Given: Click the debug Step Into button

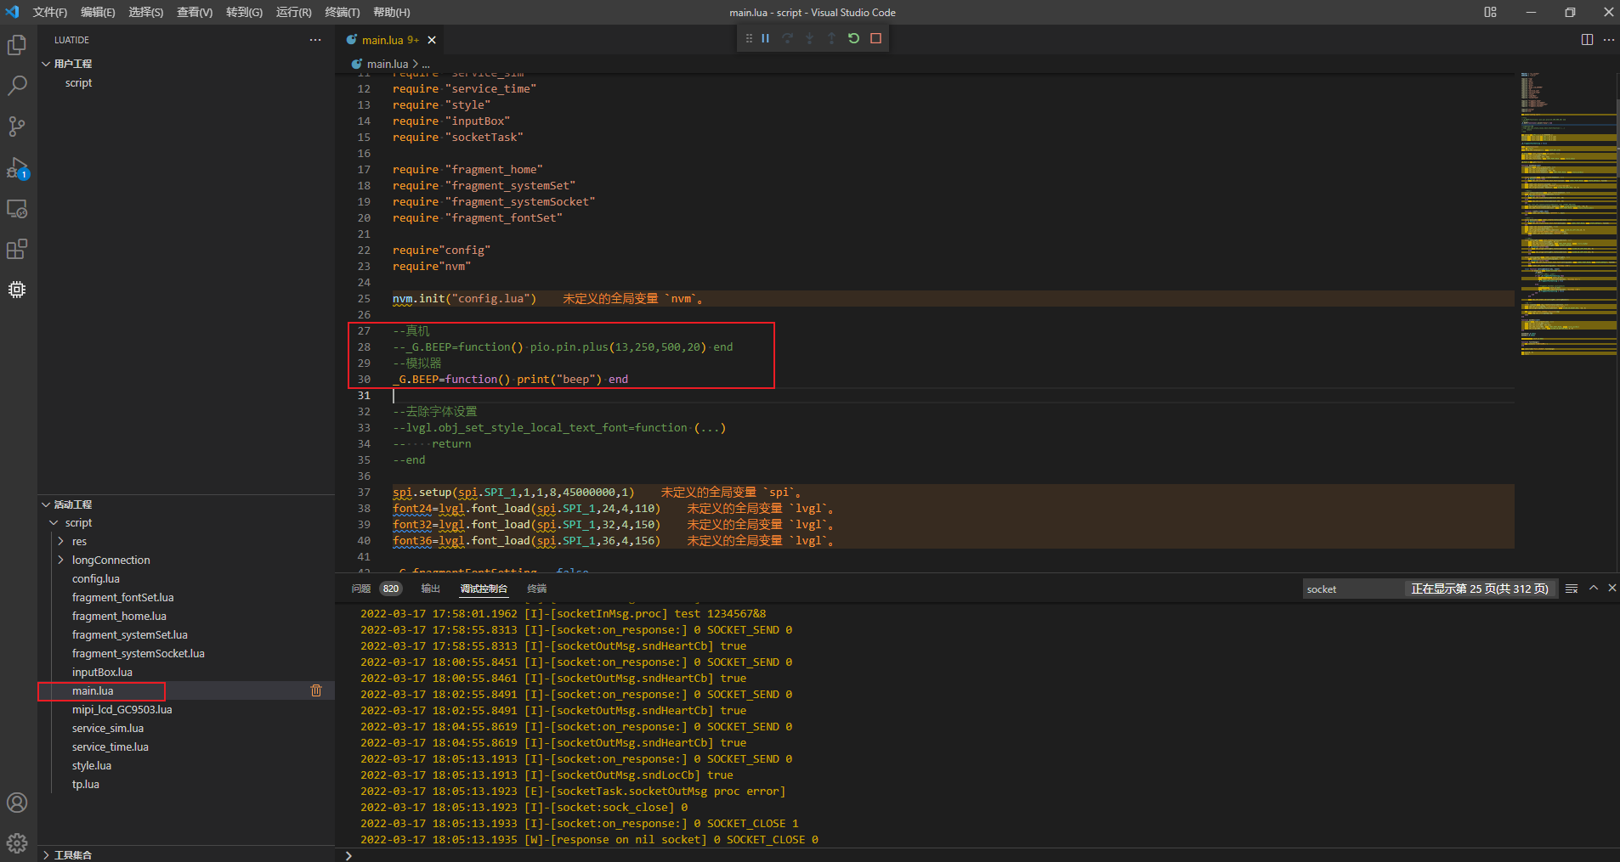Looking at the screenshot, I should 810,38.
